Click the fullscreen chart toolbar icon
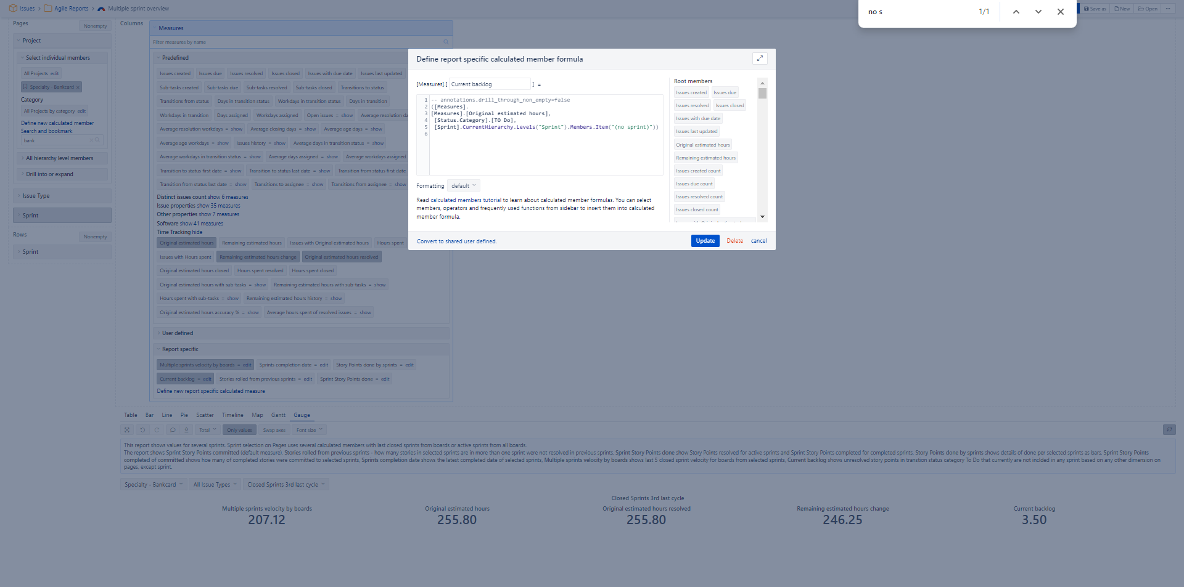This screenshot has height=587, width=1184. pos(127,430)
